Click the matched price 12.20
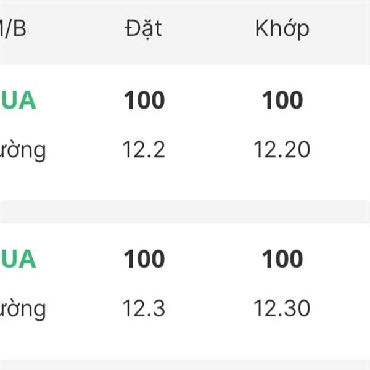The width and height of the screenshot is (370, 370). click(x=282, y=149)
